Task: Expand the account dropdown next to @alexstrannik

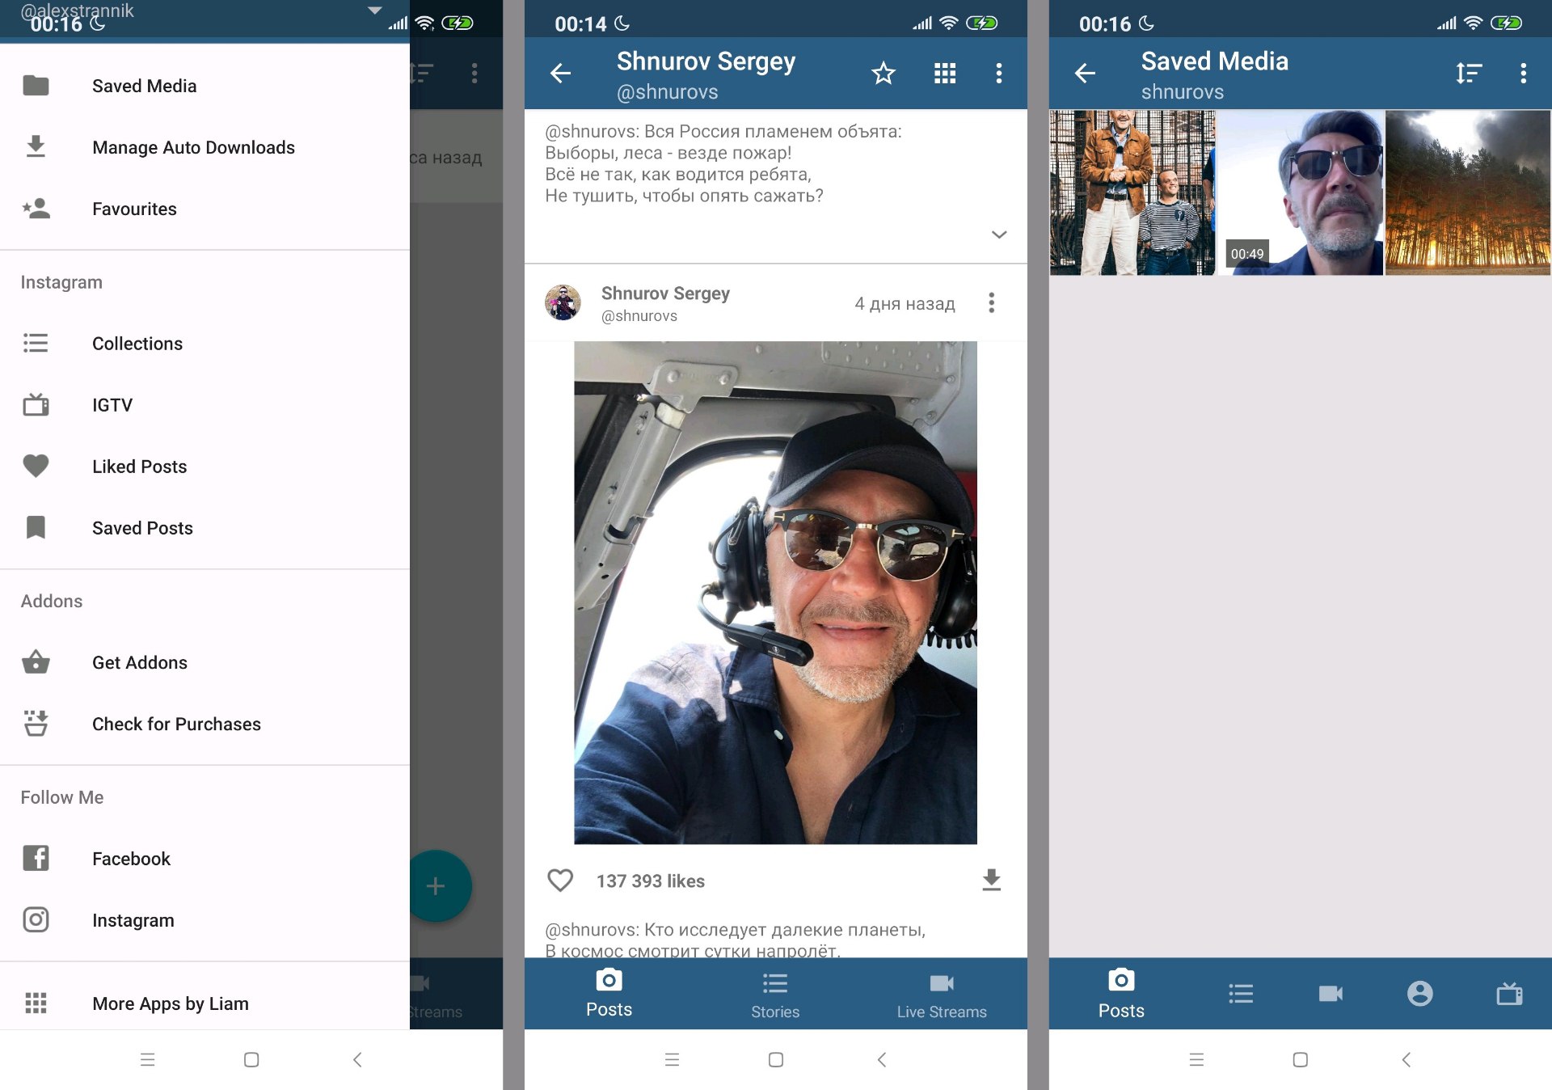Action: [x=374, y=11]
